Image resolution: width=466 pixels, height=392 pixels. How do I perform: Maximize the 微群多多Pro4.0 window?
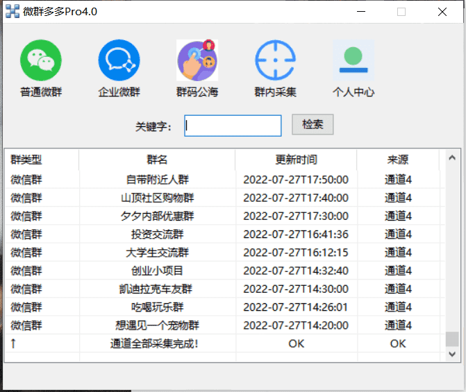pyautogui.click(x=401, y=12)
